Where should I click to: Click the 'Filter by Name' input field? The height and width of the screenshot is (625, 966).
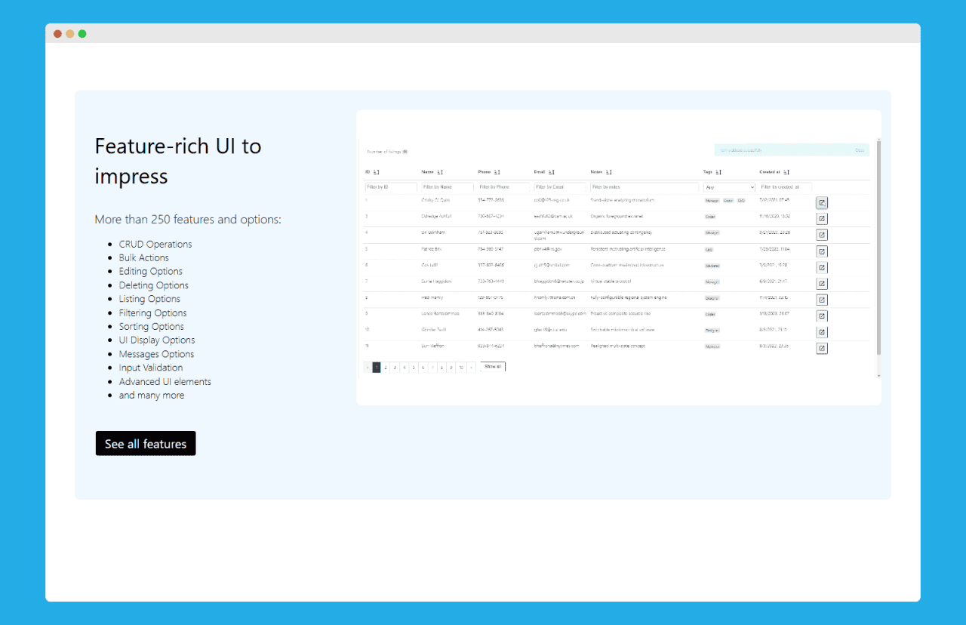(448, 186)
